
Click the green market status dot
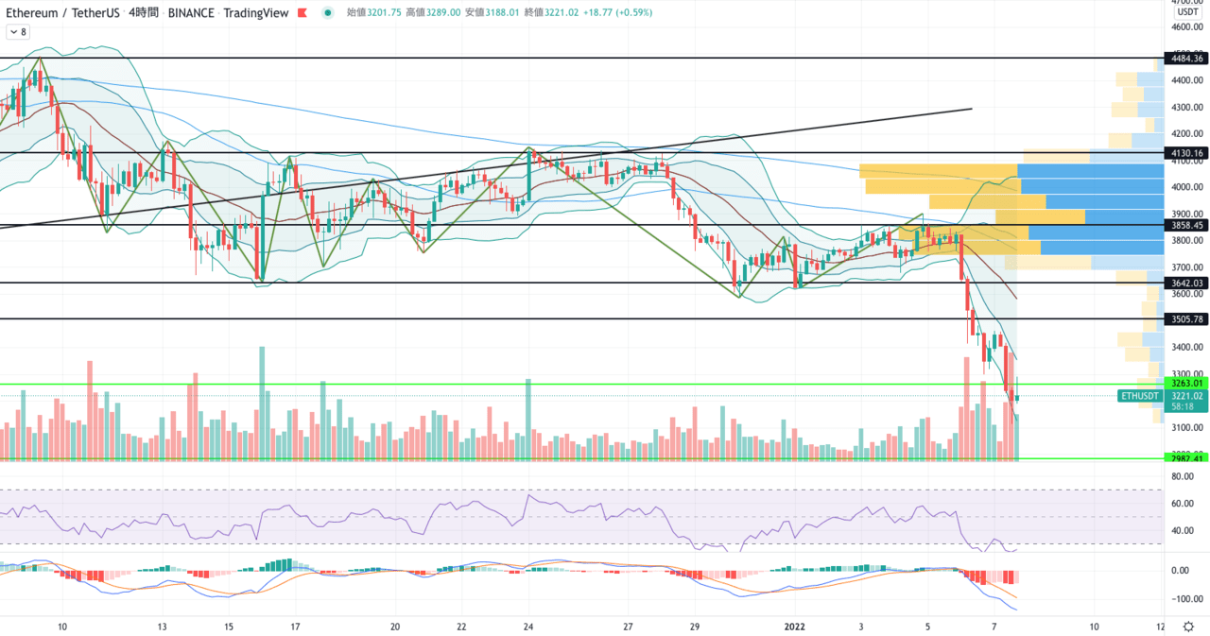[327, 13]
